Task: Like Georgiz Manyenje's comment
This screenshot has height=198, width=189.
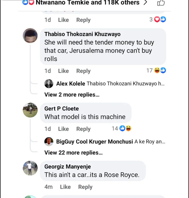Action: tap(65, 187)
